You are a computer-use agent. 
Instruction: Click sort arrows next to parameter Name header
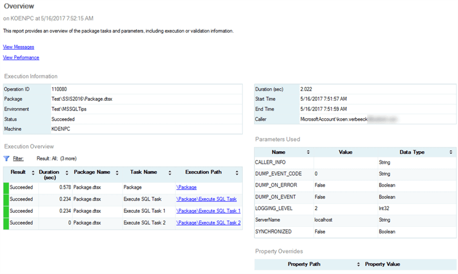308,152
